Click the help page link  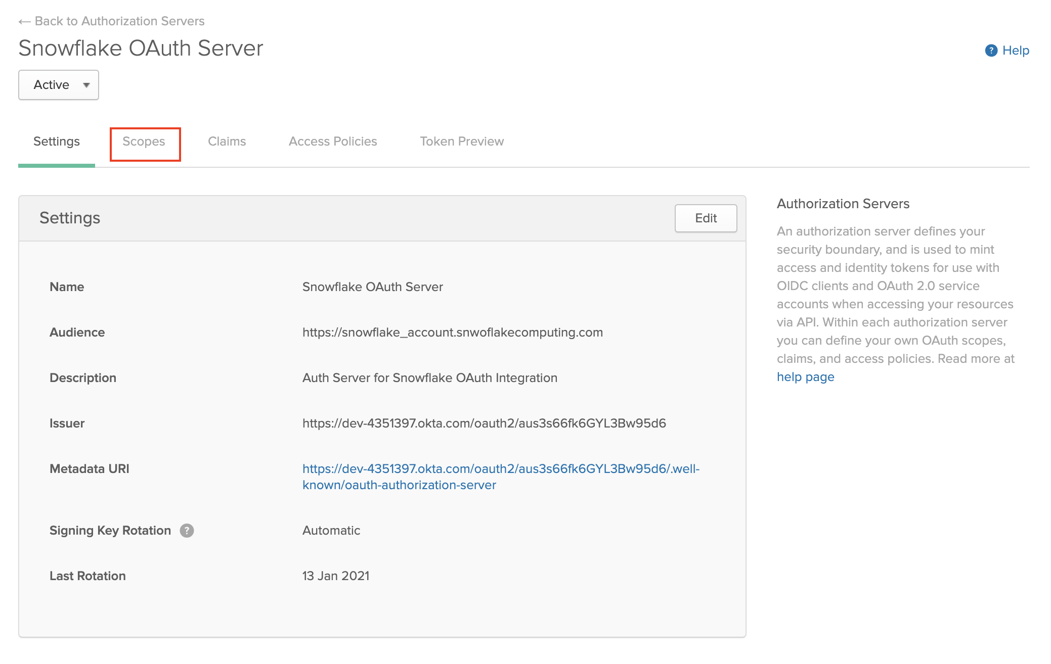(805, 376)
